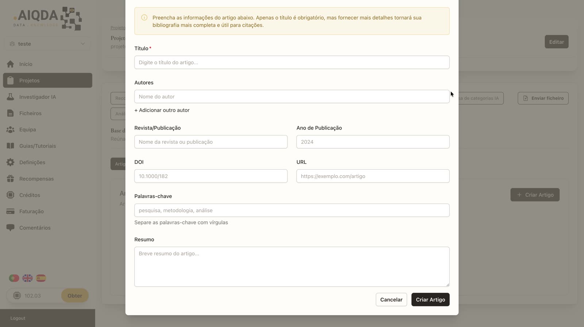Click the Criar Artigo submit button

point(430,300)
